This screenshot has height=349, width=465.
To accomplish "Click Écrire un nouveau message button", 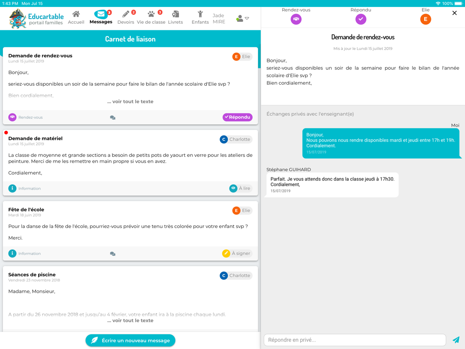I will pos(131,341).
